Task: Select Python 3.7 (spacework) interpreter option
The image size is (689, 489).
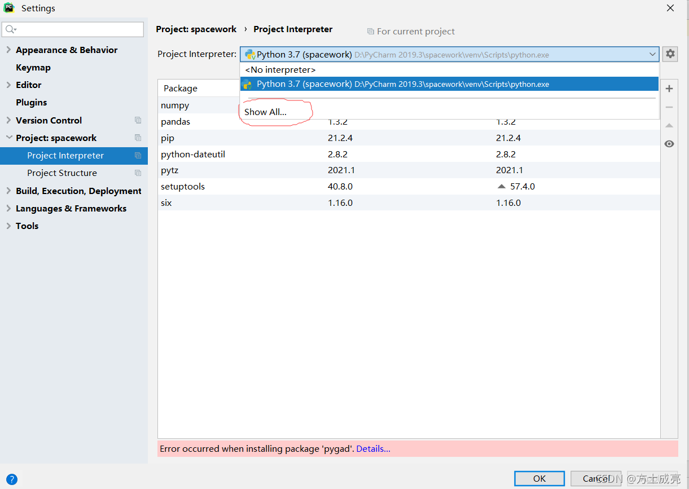Action: click(x=395, y=84)
